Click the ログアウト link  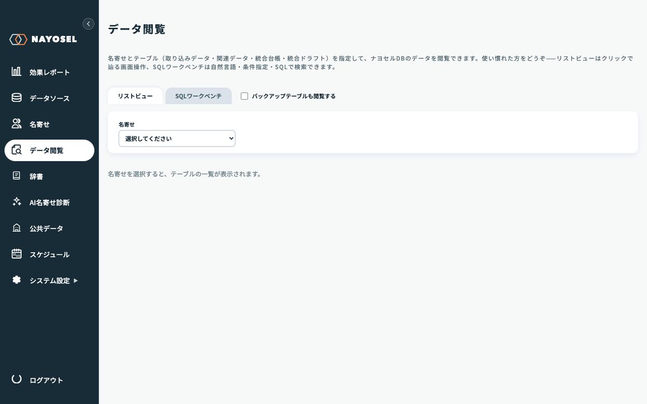click(46, 380)
